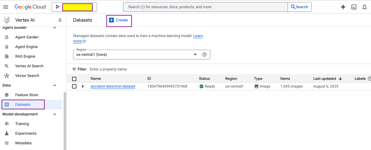Click the '1,345 images' cell
The height and width of the screenshot is (150, 371).
tap(291, 86)
